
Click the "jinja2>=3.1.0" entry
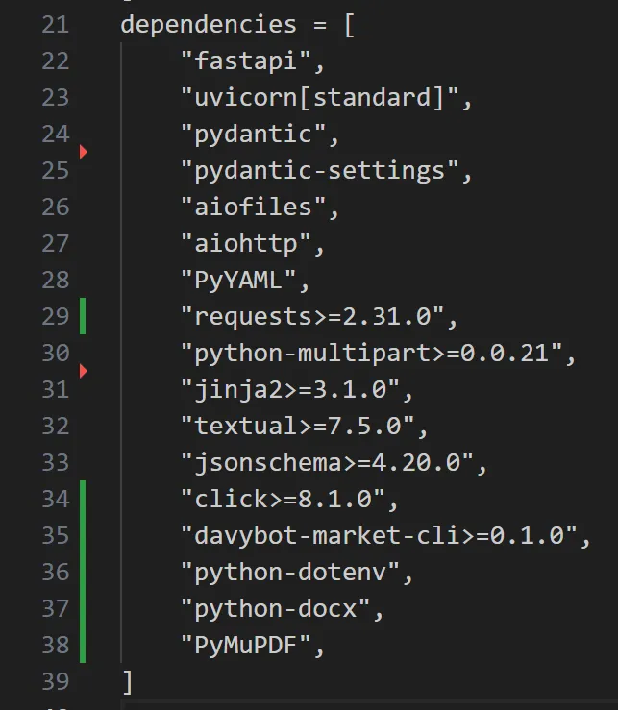tap(290, 390)
